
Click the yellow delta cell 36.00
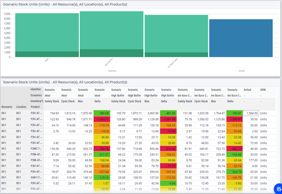coord(102,137)
